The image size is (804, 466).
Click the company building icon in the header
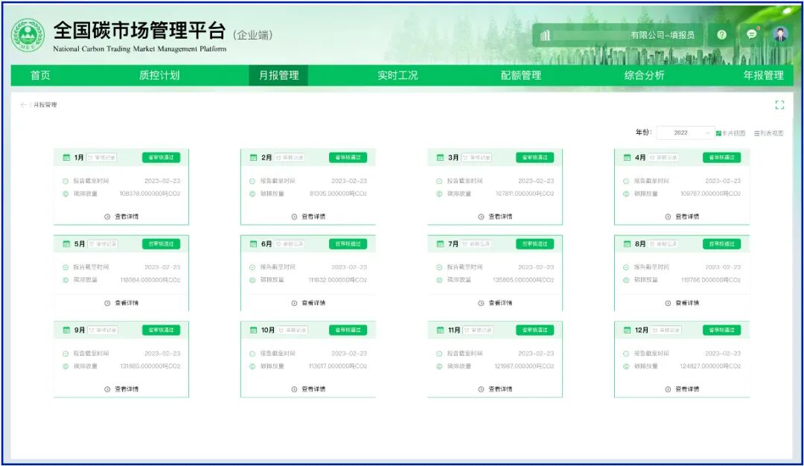545,36
